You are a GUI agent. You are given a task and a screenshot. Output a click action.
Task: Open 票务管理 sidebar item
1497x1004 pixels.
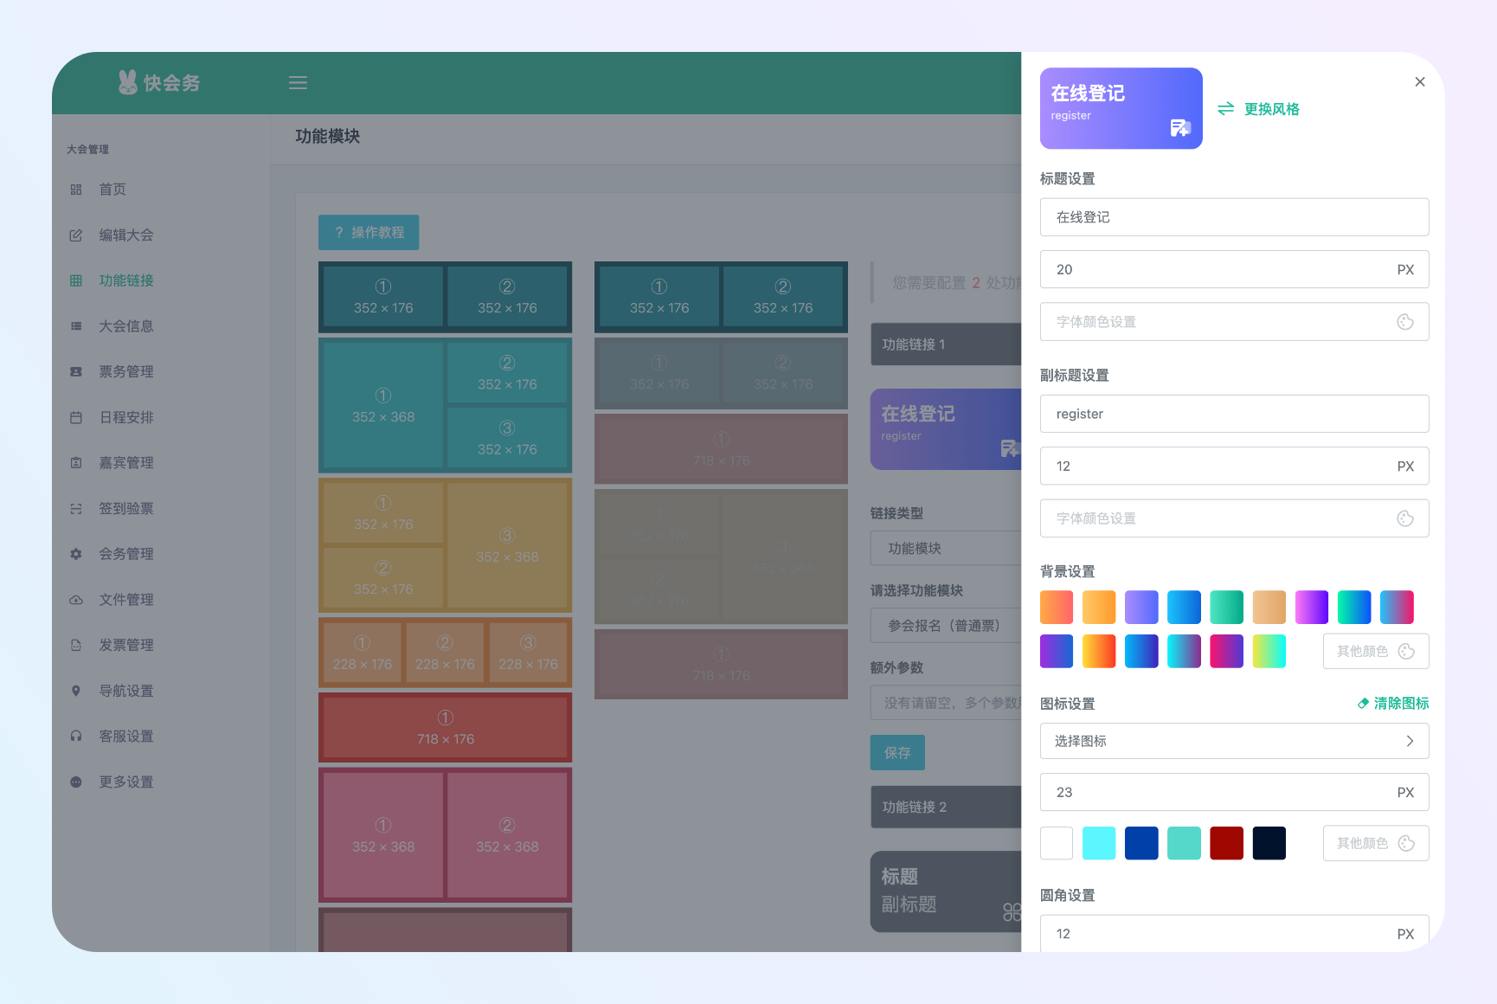pos(126,371)
